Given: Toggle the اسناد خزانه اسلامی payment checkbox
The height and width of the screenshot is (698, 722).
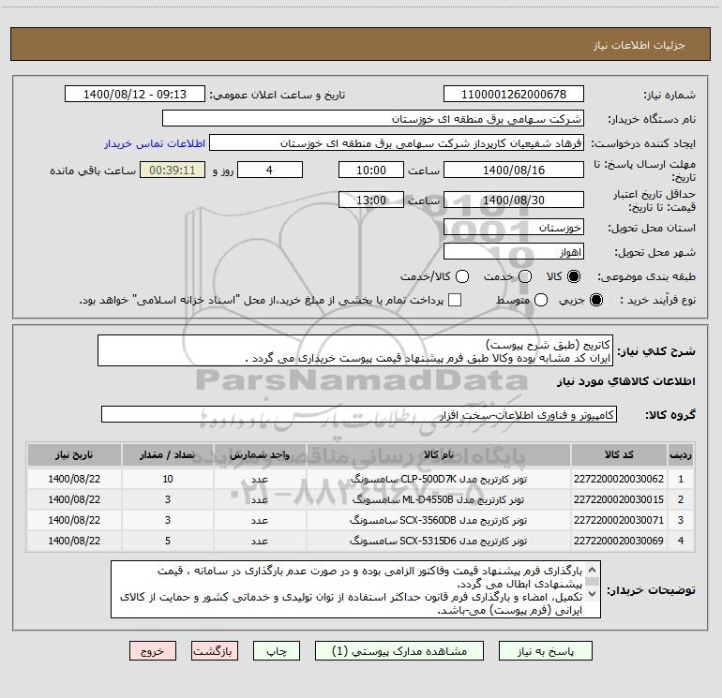Looking at the screenshot, I should tap(455, 300).
